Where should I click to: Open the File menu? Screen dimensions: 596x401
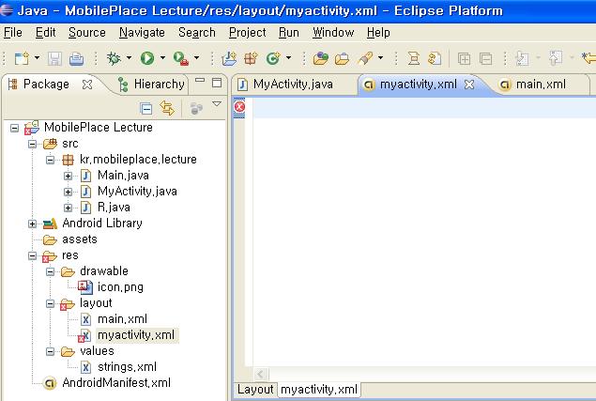[13, 33]
